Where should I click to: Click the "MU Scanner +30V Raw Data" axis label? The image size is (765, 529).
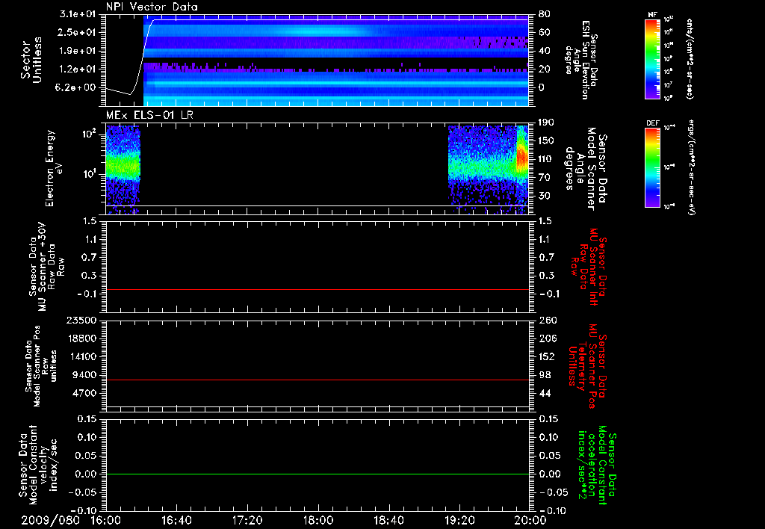coord(46,267)
